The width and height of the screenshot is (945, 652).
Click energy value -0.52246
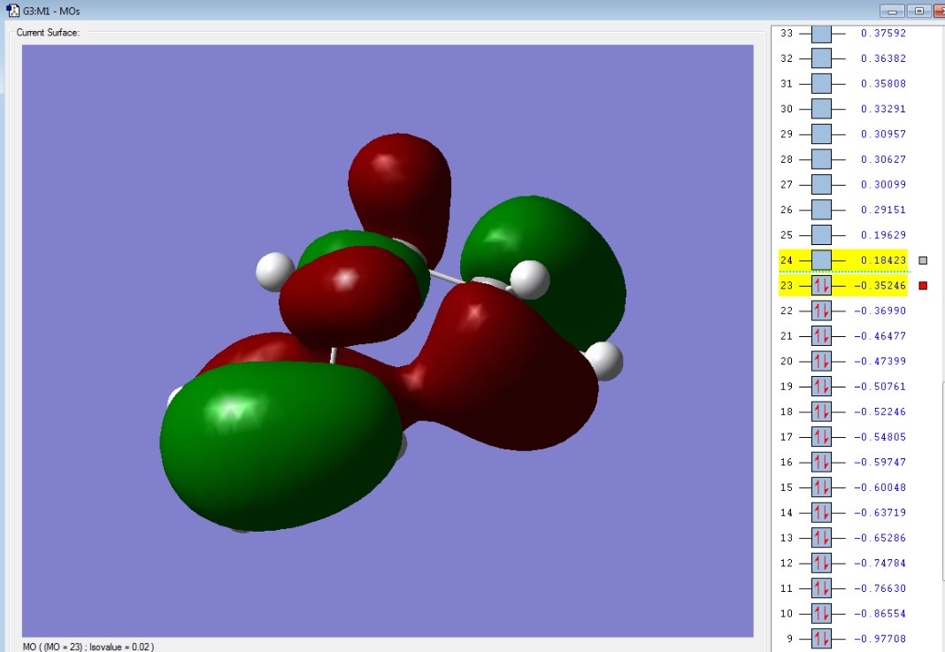(880, 412)
